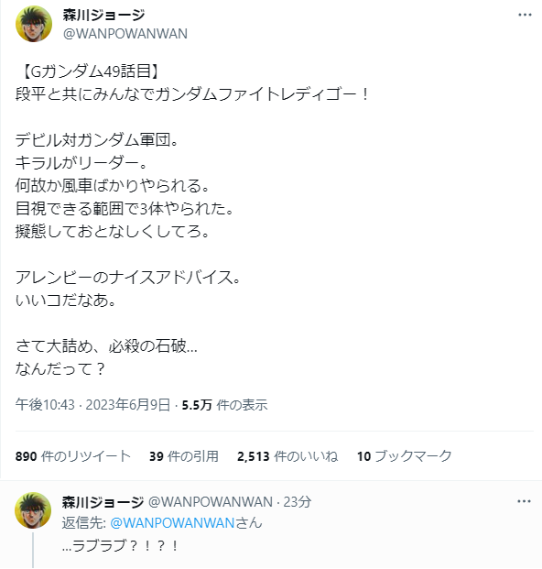This screenshot has width=542, height=569.
Task: Open 森川ジョージ display name in main tweet header
Action: click(x=103, y=15)
